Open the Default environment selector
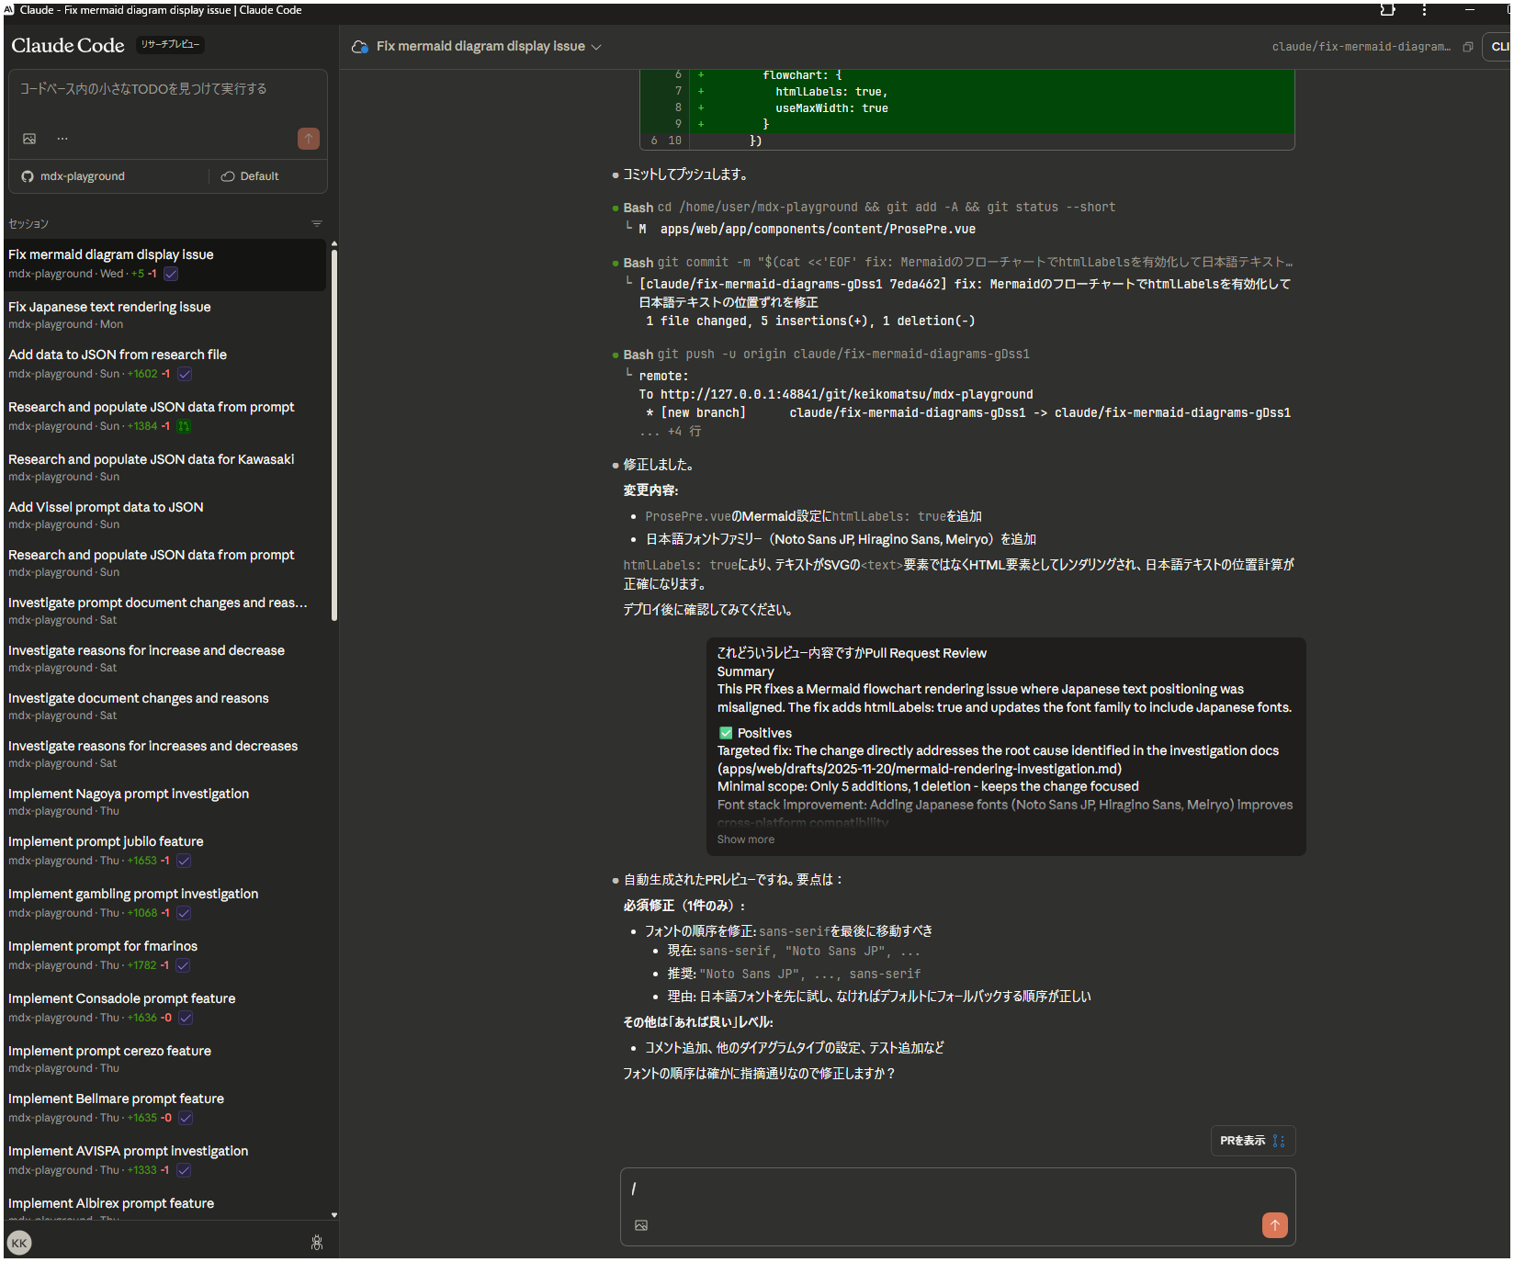1514x1262 pixels. pos(250,176)
